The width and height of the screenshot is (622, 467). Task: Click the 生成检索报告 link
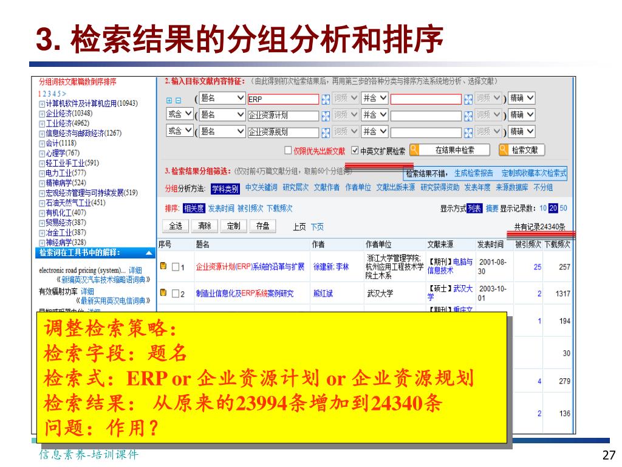point(474,173)
